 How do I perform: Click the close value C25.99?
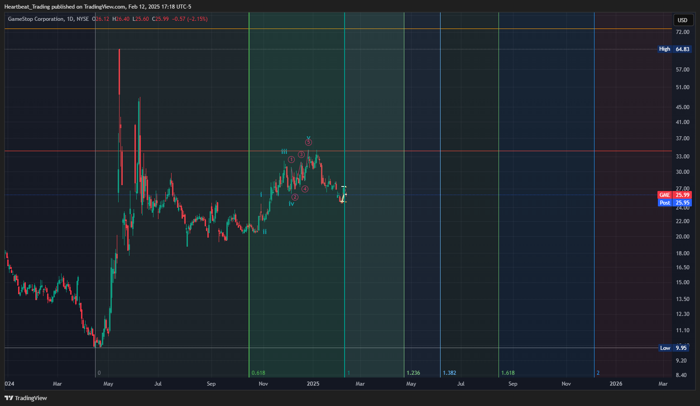coord(160,19)
